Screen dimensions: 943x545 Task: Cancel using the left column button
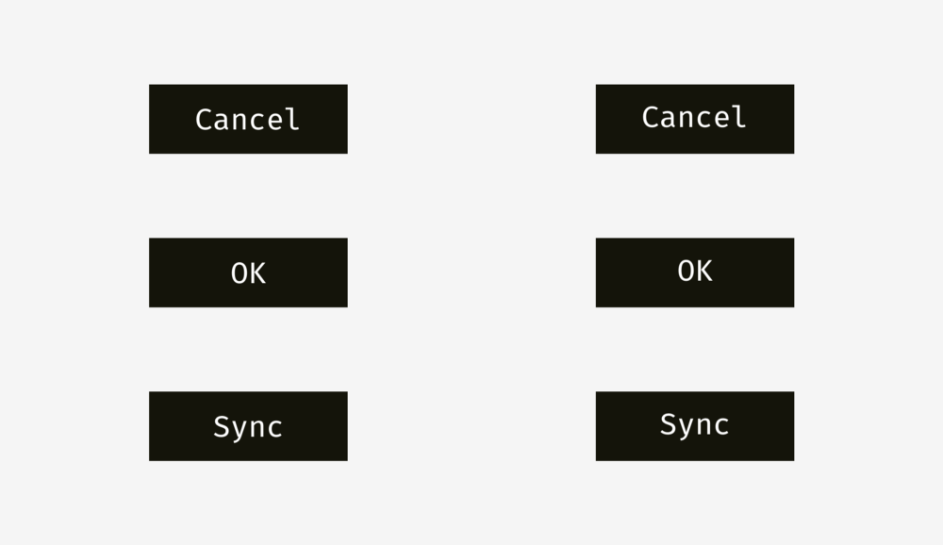click(x=248, y=119)
